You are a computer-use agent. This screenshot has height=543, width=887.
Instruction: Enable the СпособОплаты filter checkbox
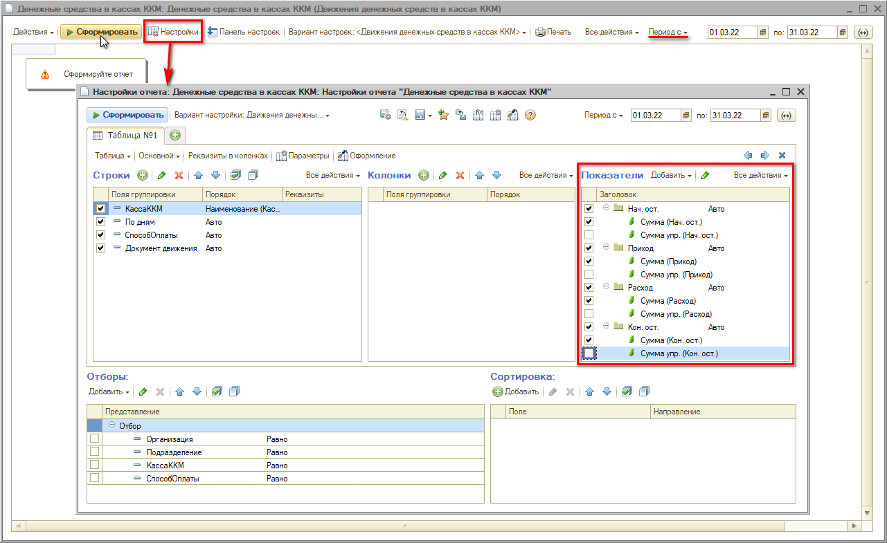click(x=94, y=478)
